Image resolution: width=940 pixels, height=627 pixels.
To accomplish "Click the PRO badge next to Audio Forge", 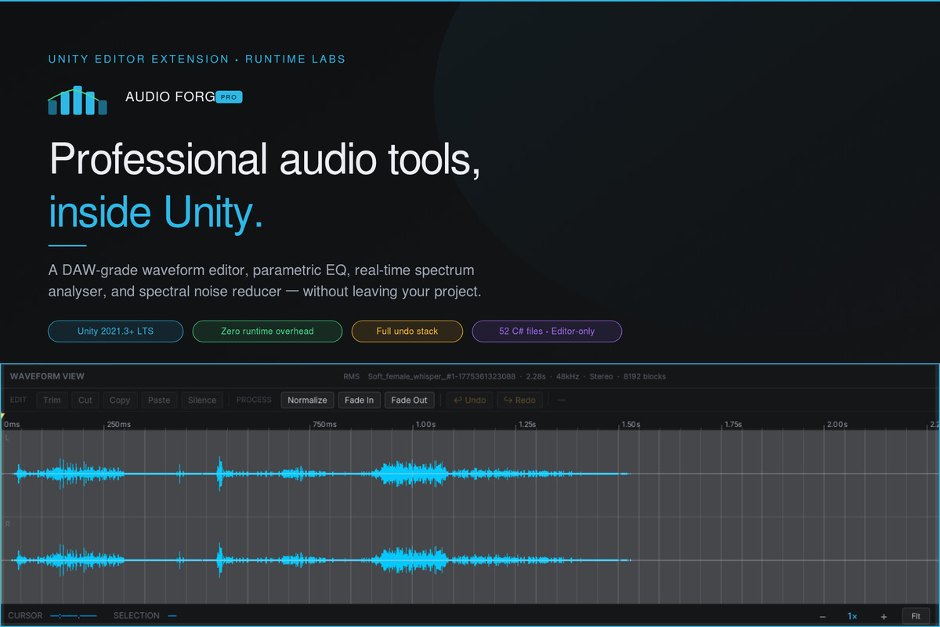I will click(x=229, y=97).
